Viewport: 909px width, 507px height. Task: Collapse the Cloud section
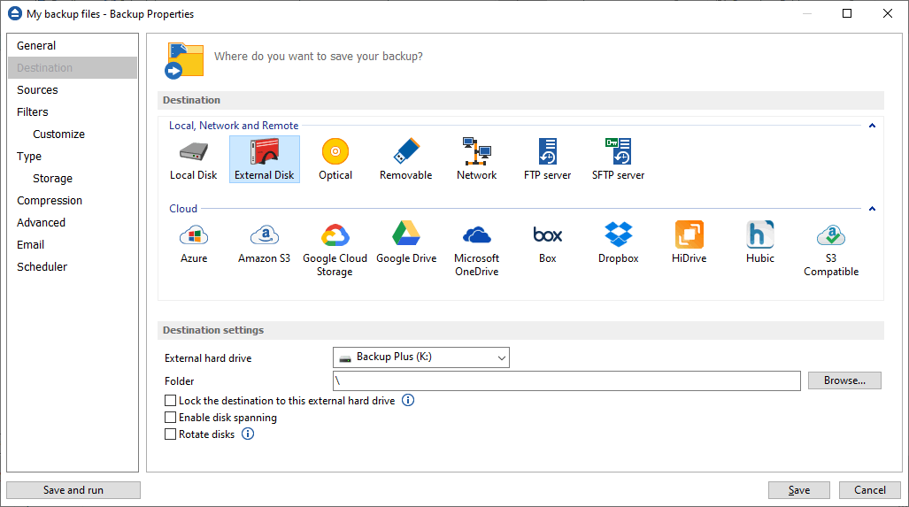point(872,209)
